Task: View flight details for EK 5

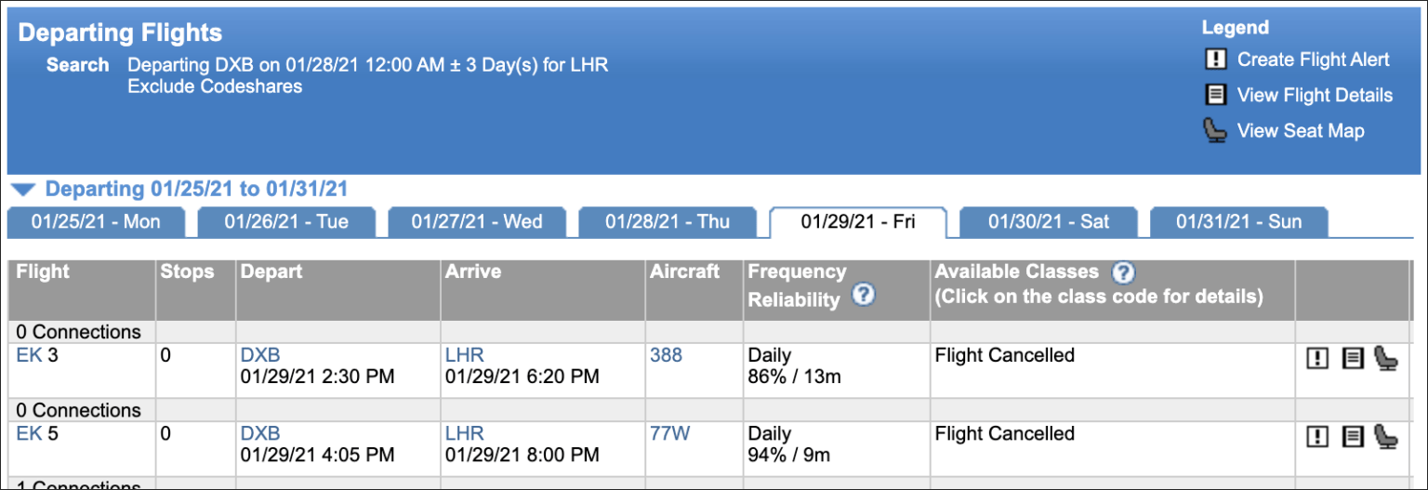Action: click(1352, 437)
